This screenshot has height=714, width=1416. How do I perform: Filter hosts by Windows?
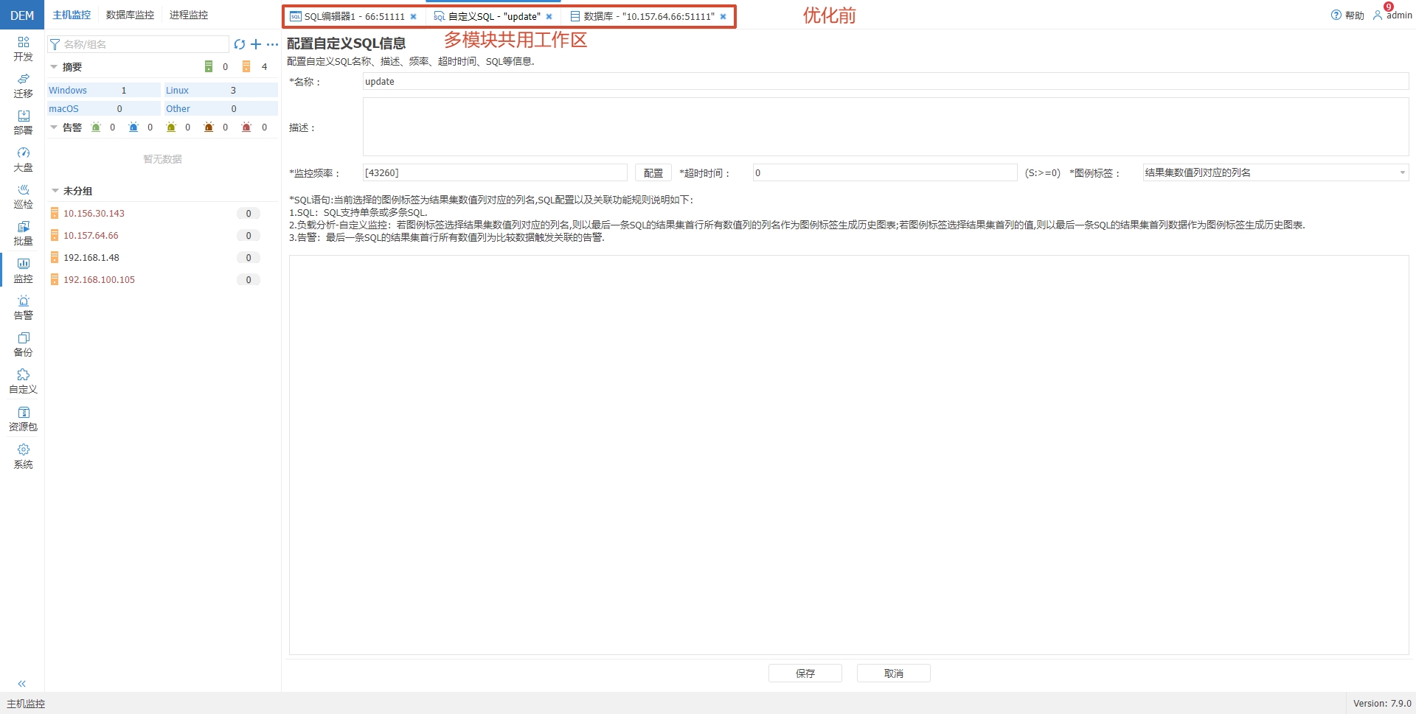(x=104, y=90)
